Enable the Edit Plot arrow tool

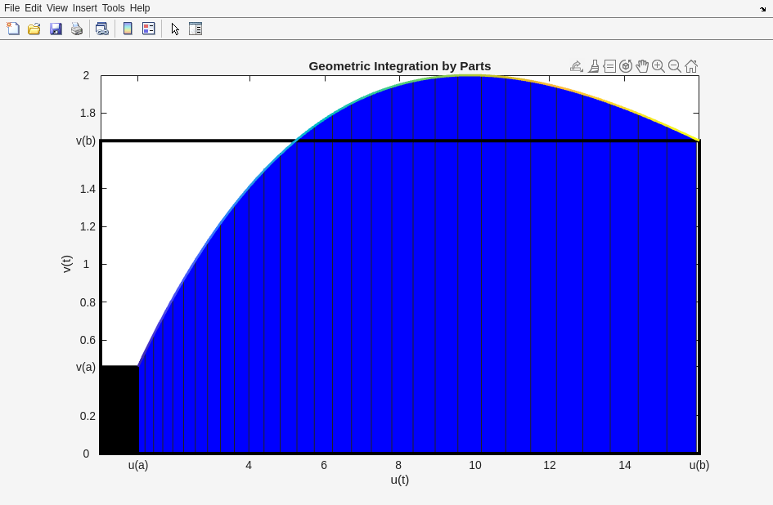tap(175, 29)
